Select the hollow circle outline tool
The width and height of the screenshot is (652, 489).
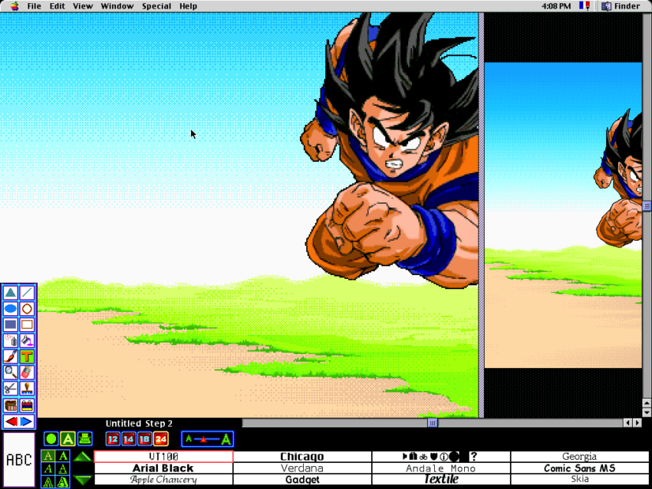27,309
